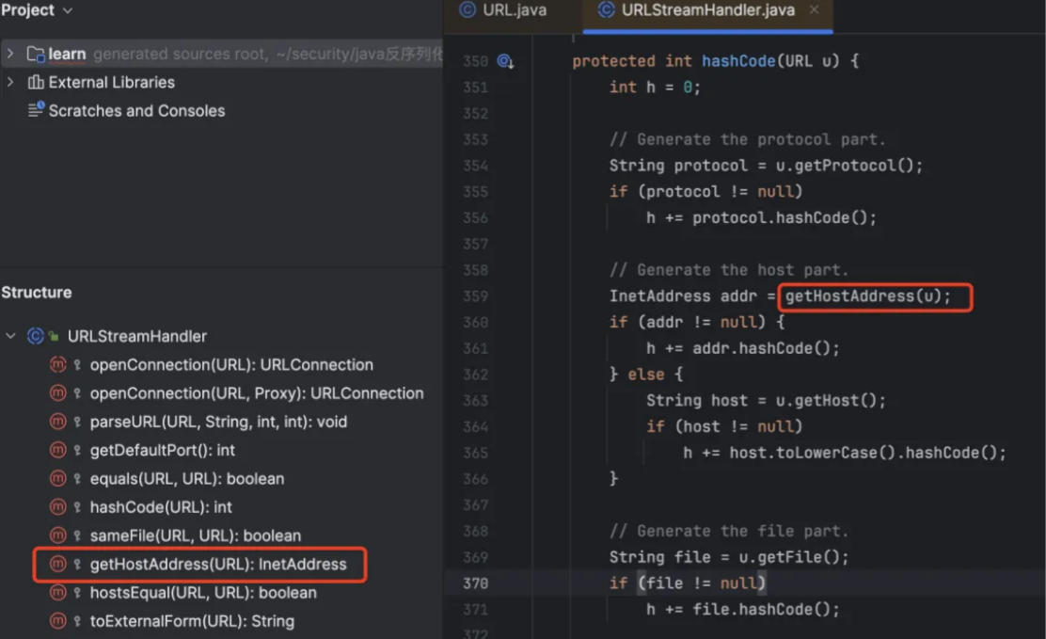
Task: Click hashCode method name on line 350
Action: coord(738,61)
